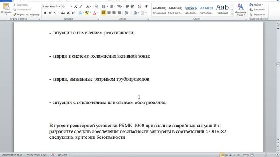Toggle strikethrough (abc) formatting

click(x=63, y=13)
